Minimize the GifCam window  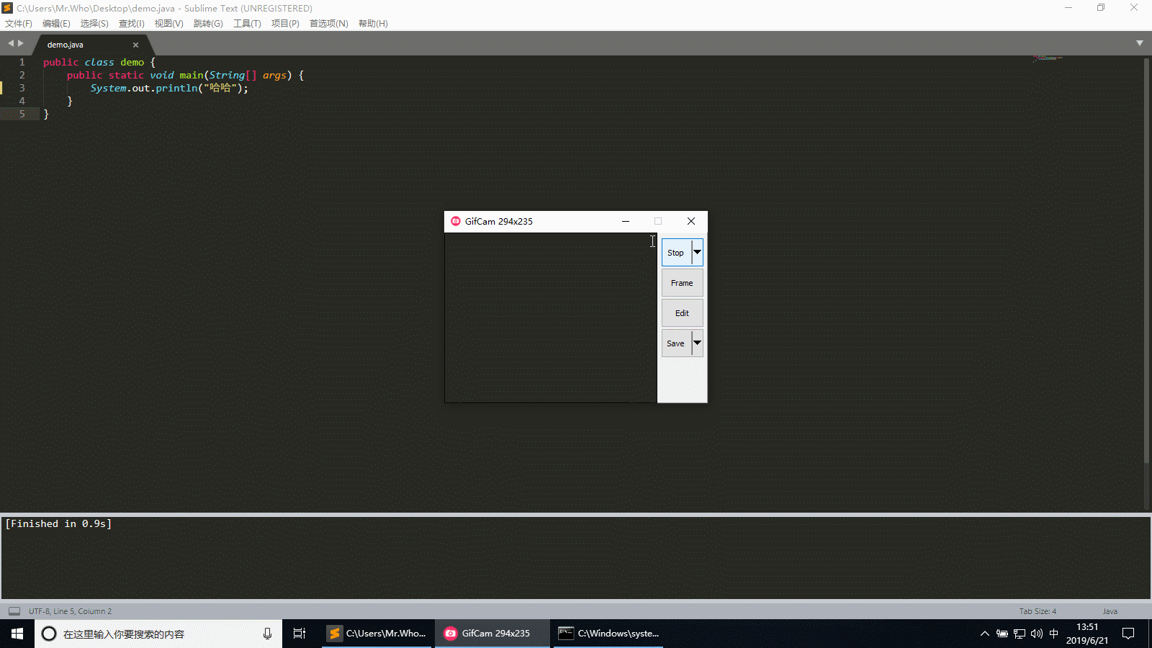click(626, 221)
